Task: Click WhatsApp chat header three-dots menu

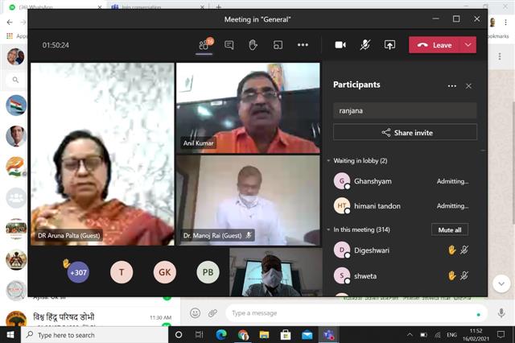Action: (500, 56)
